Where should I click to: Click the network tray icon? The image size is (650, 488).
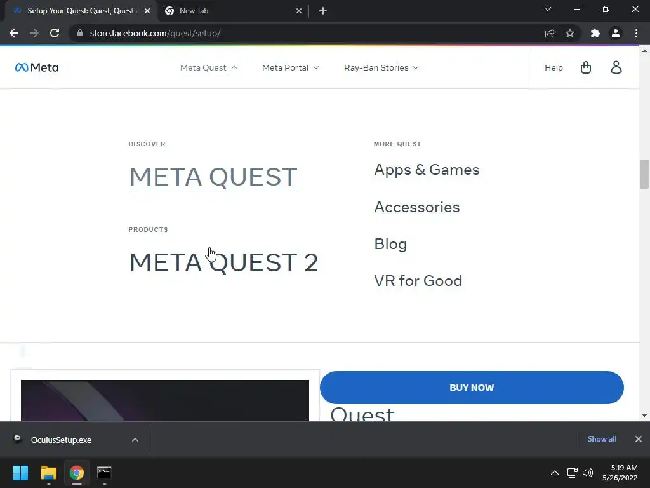tap(573, 473)
